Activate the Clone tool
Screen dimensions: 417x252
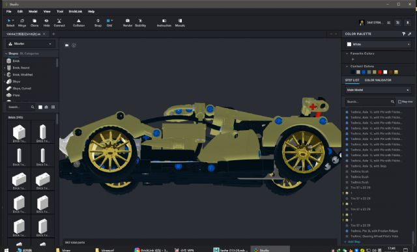click(x=35, y=23)
